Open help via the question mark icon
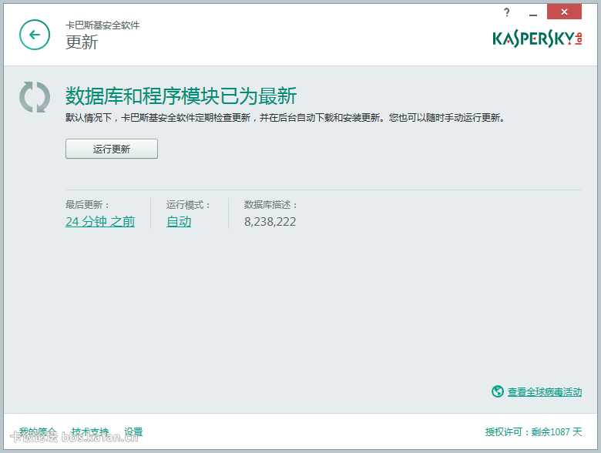The image size is (601, 453). tap(507, 12)
